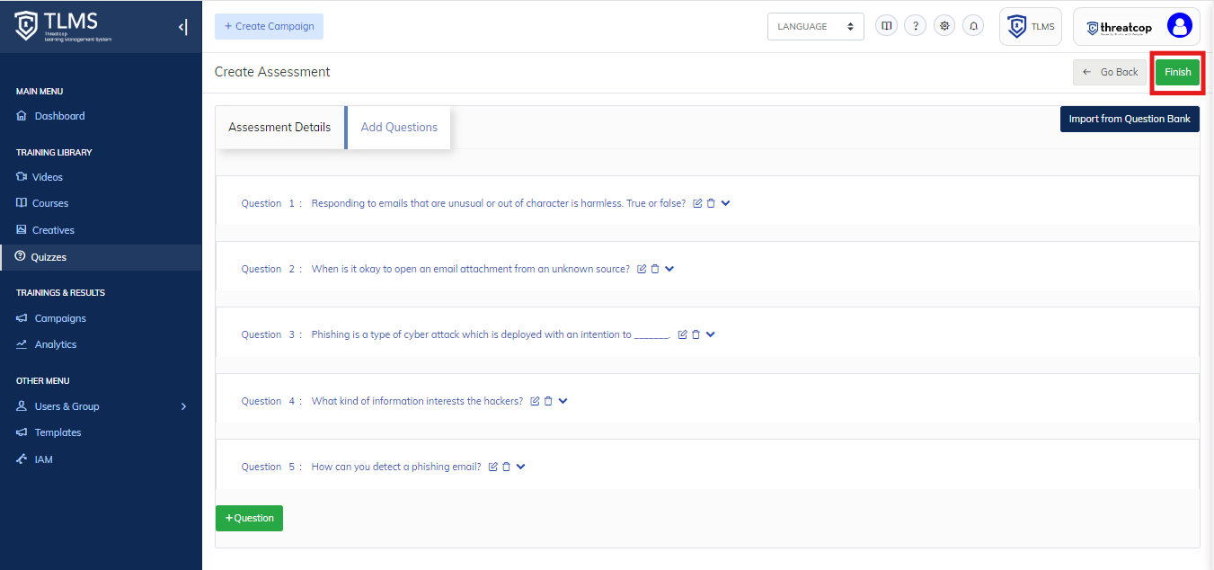
Task: Delete Question 3 with the trash icon
Action: coord(696,334)
